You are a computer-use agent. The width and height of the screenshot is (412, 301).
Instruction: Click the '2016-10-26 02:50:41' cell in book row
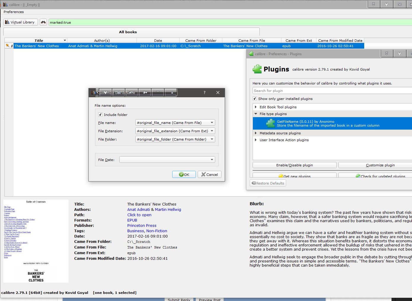[x=340, y=46]
